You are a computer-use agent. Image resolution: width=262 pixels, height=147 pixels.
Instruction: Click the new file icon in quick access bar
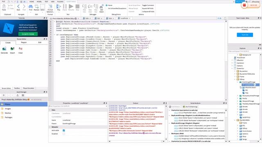9,2
